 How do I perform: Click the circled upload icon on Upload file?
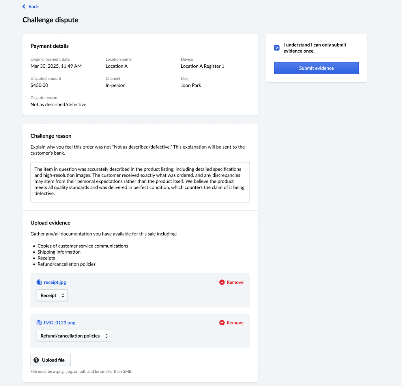coord(36,360)
